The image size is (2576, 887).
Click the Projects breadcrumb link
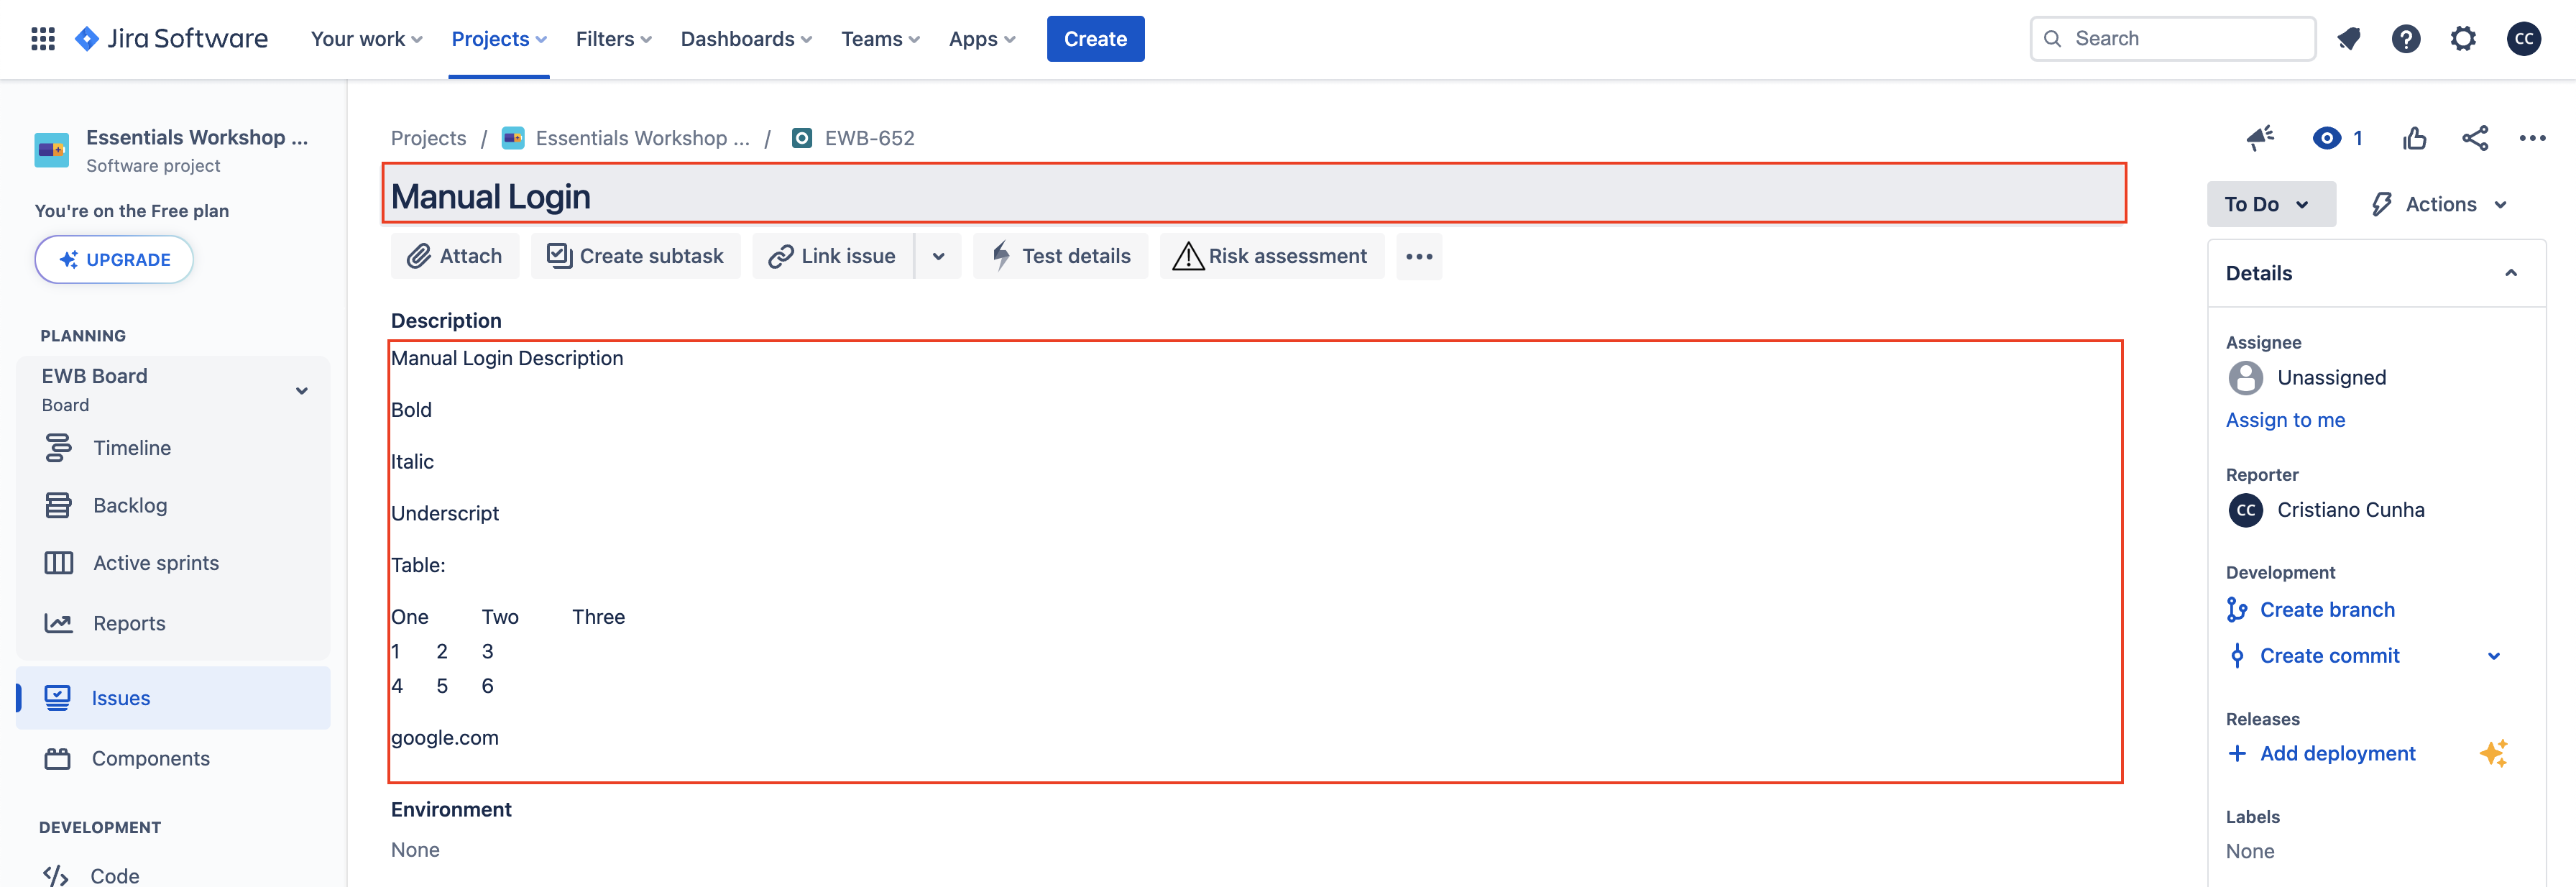[x=428, y=138]
